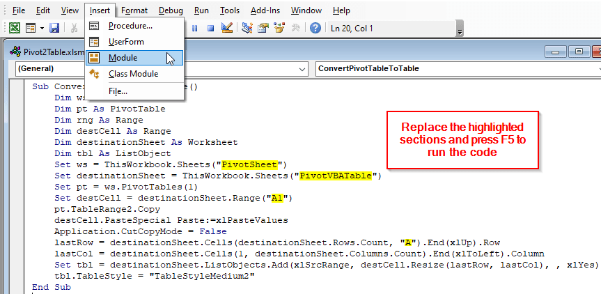The width and height of the screenshot is (601, 294).
Task: Click the Insert UserForm toolbar icon
Action: [x=30, y=28]
